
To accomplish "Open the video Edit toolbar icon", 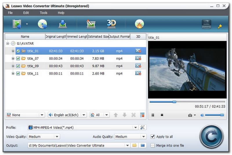I will (x=91, y=24).
